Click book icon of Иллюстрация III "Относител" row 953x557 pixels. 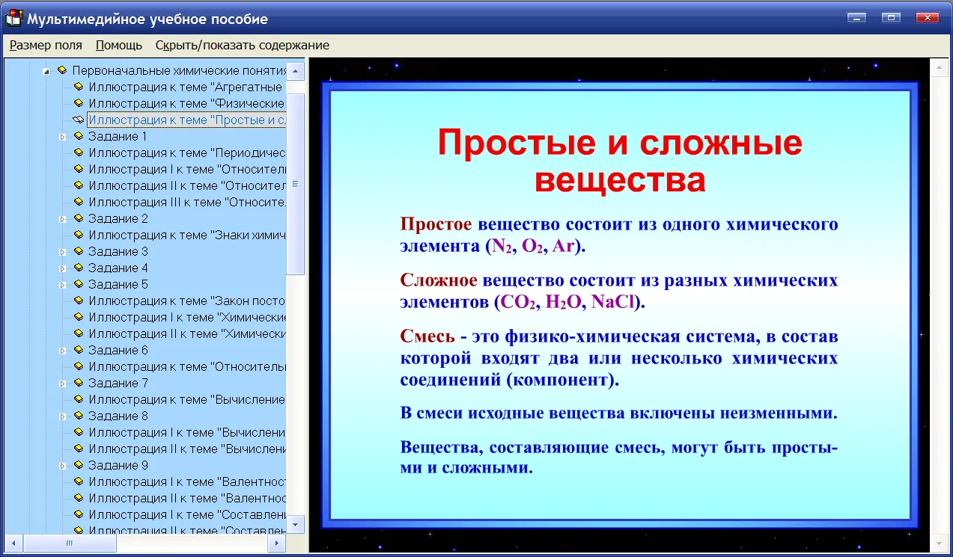pos(78,203)
